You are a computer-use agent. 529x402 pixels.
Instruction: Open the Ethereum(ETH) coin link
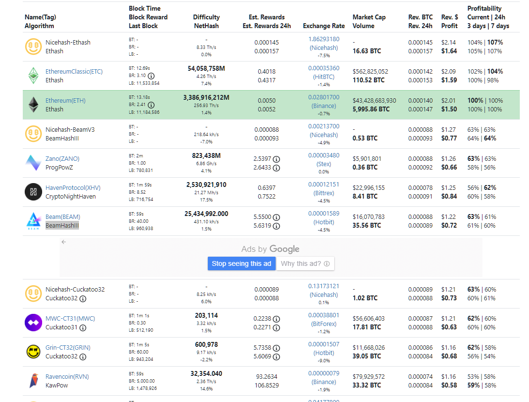click(x=65, y=101)
